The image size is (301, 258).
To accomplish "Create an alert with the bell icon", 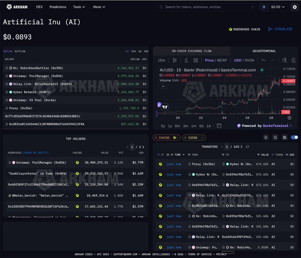I will tap(266, 137).
